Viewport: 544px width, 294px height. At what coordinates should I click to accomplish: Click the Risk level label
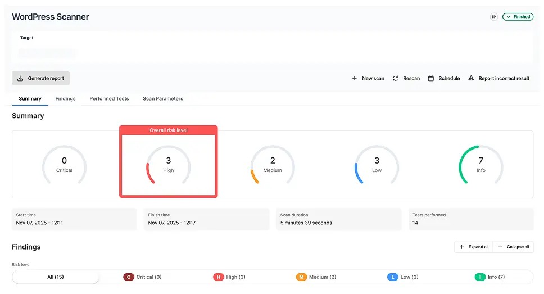(21, 265)
